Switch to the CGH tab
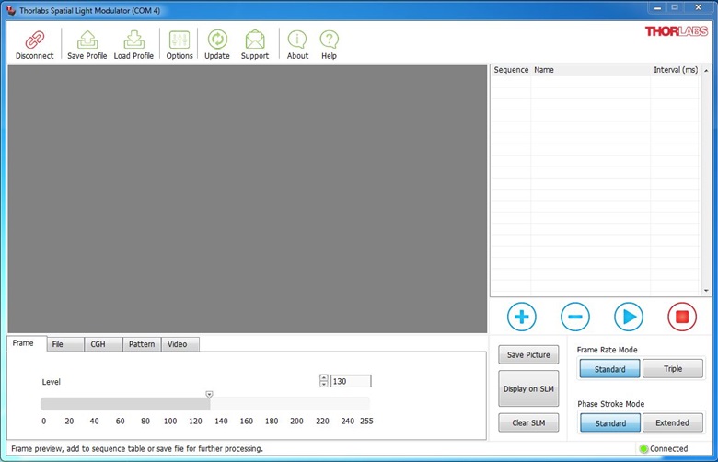The image size is (718, 462). pyautogui.click(x=98, y=344)
